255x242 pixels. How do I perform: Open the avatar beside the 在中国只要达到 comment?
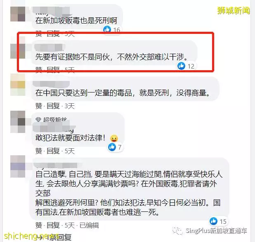pos(18,85)
